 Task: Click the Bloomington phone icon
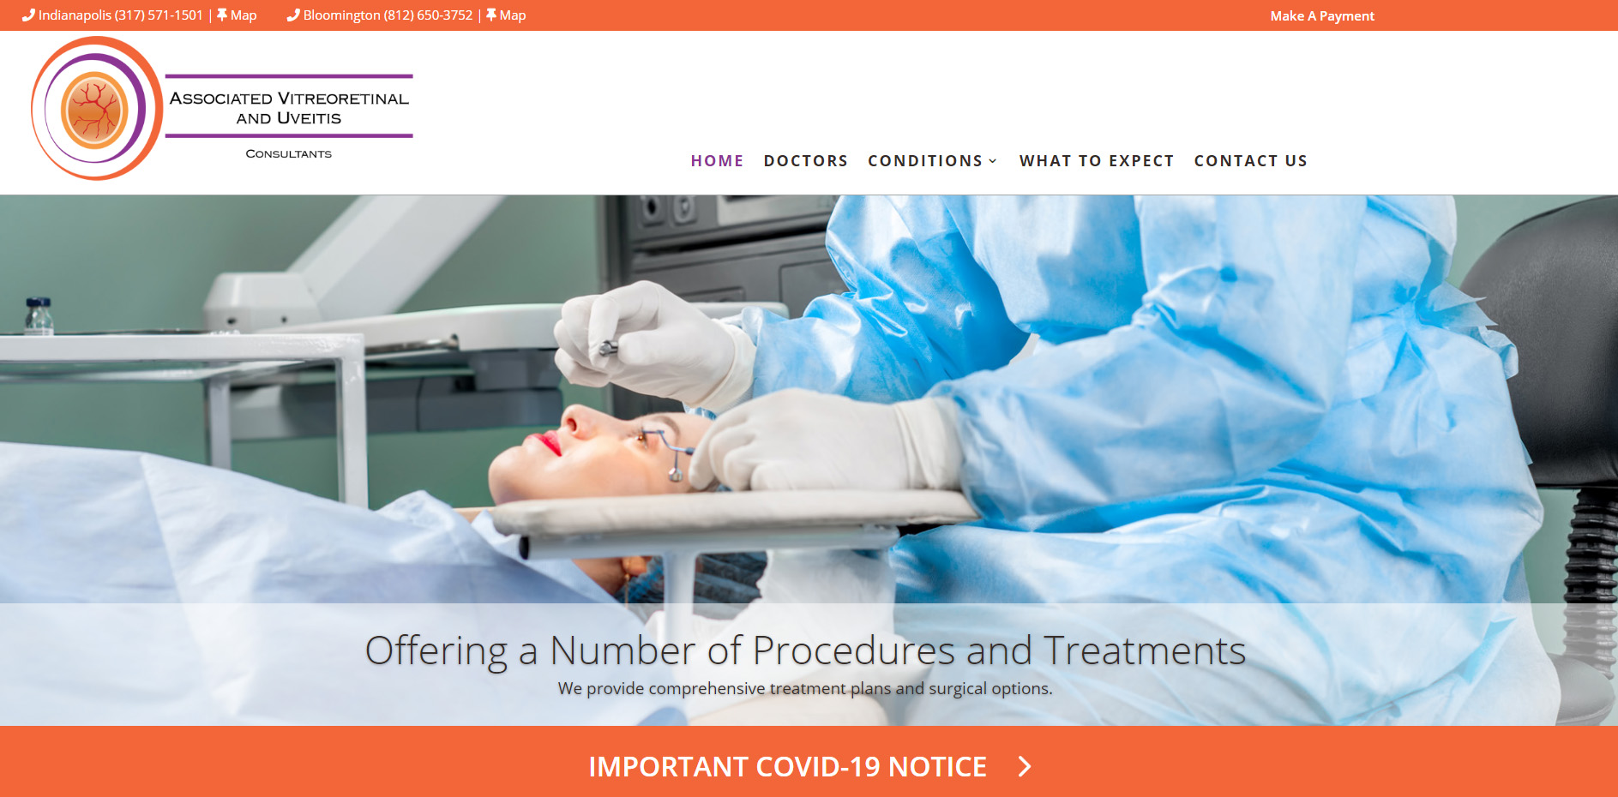point(293,15)
